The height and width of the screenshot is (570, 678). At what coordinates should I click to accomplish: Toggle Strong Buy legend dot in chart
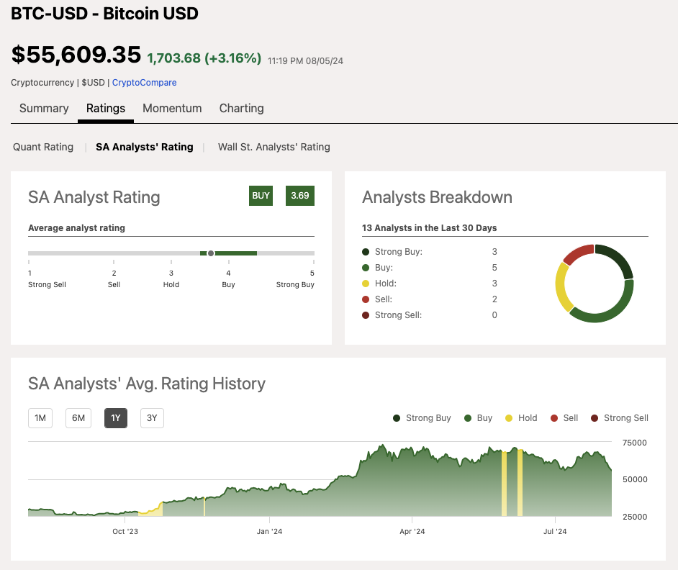(397, 418)
